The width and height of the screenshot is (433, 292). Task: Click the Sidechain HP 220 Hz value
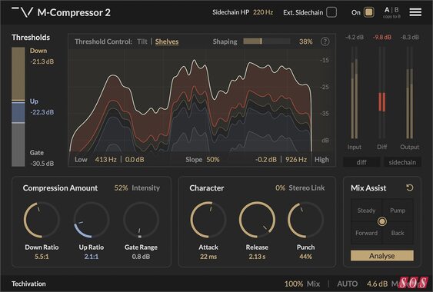263,12
